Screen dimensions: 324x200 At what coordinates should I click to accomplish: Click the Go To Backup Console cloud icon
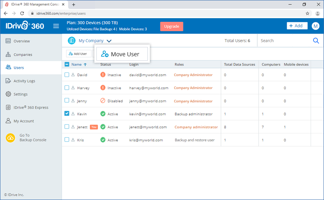point(11,138)
